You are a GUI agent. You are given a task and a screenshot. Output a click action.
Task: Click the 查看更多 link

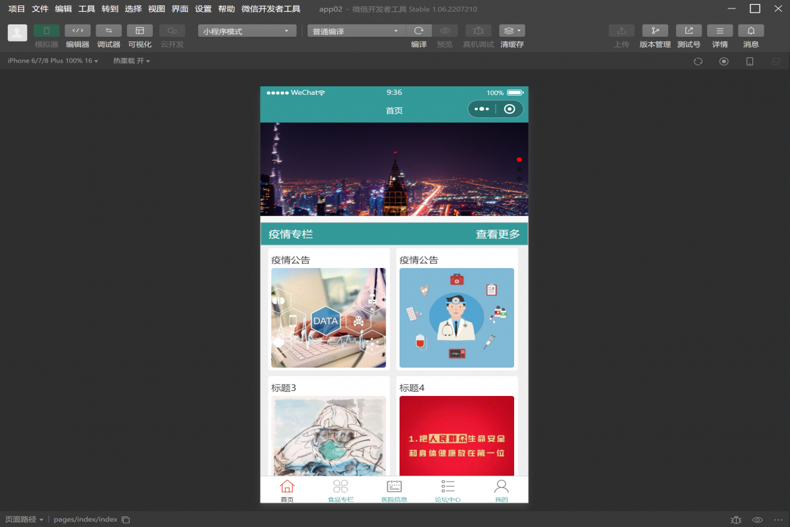[498, 235]
